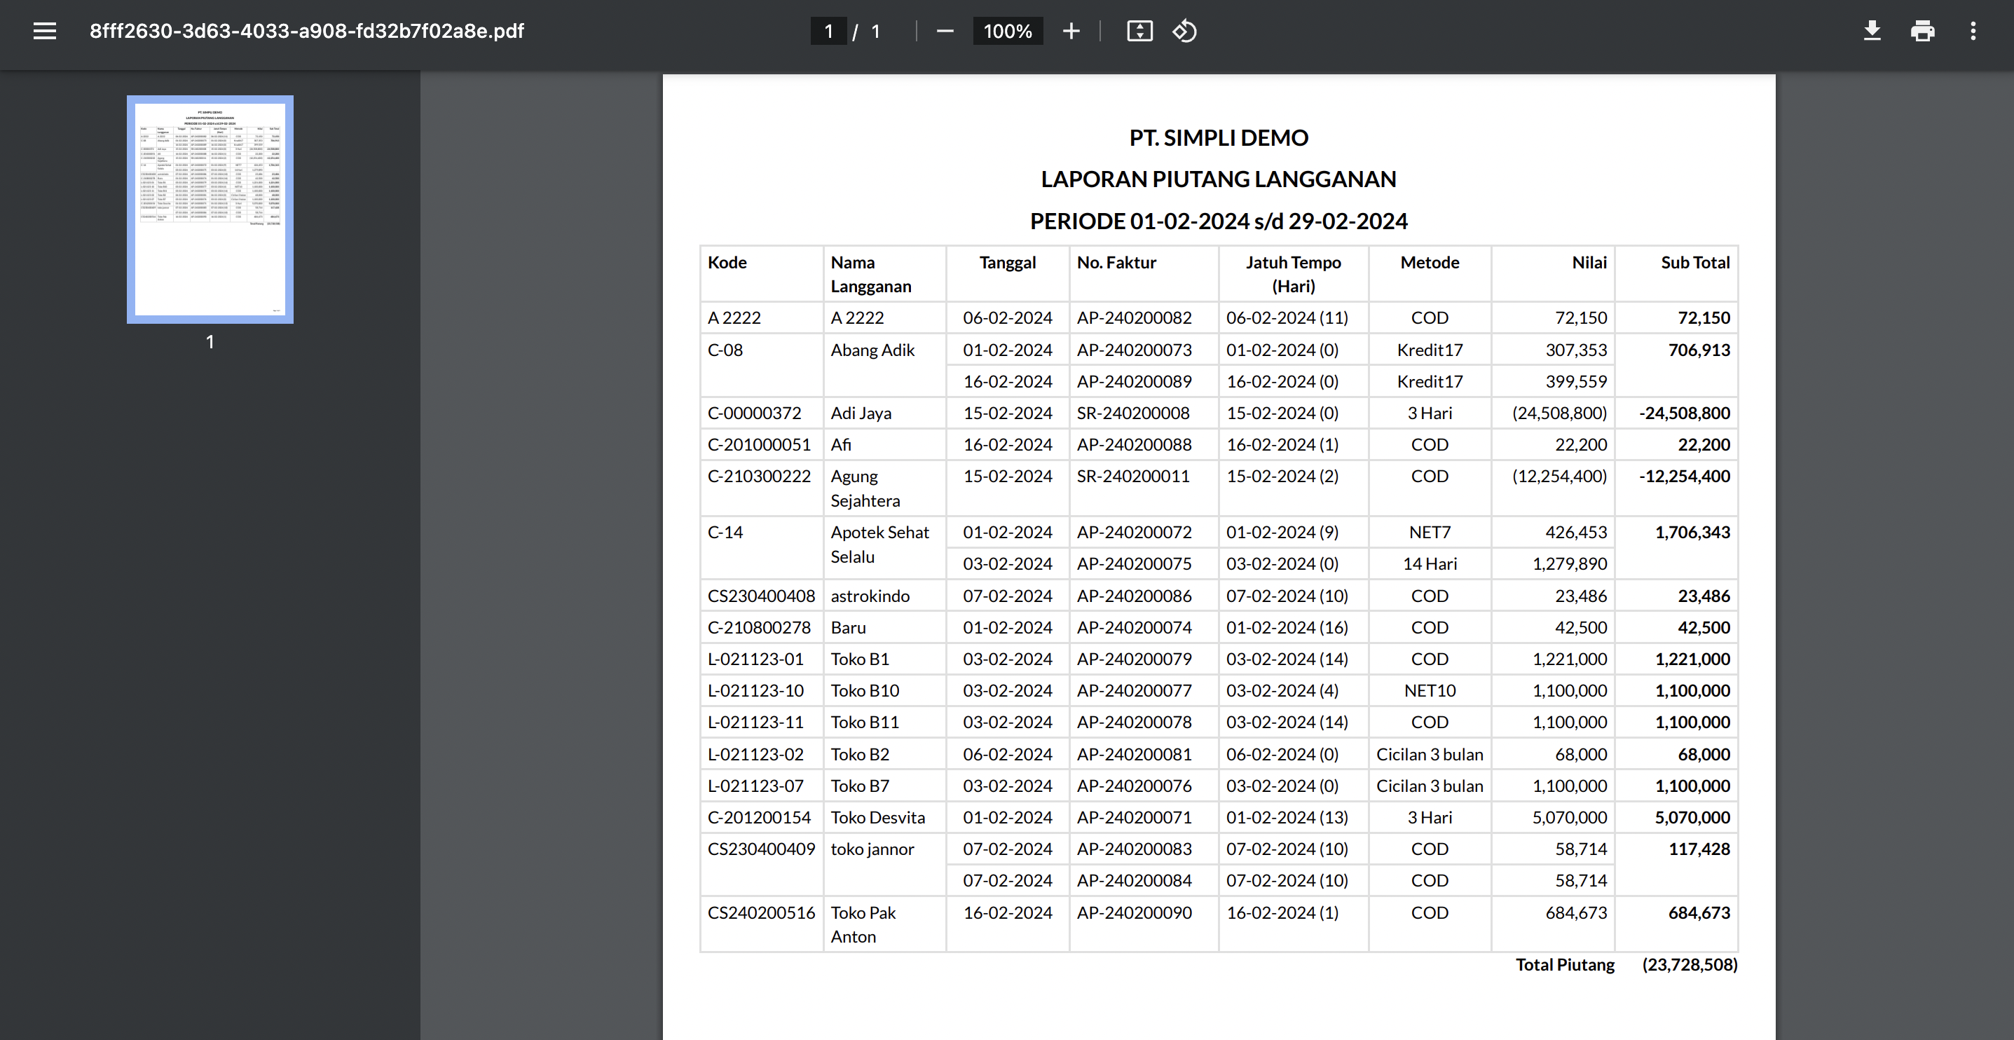The height and width of the screenshot is (1040, 2014).
Task: Click the Toko Desvita customer name
Action: click(877, 817)
